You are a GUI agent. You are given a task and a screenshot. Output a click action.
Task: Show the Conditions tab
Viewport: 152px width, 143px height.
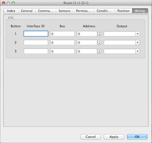pos(104,11)
